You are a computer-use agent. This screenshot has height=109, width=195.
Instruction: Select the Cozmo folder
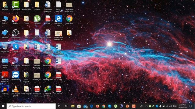(x=27, y=20)
